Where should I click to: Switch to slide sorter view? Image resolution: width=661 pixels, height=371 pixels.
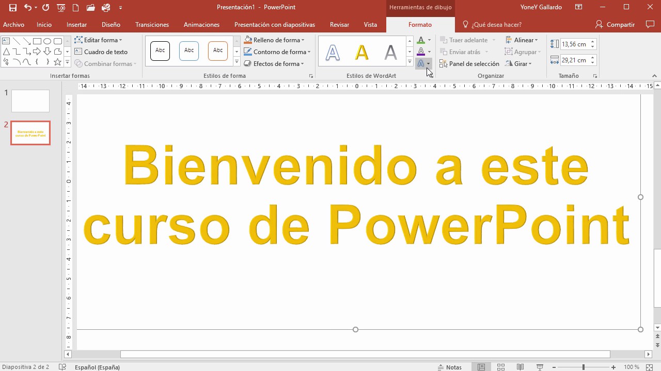point(501,367)
